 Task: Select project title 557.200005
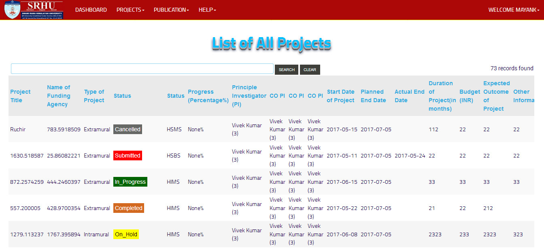25,208
